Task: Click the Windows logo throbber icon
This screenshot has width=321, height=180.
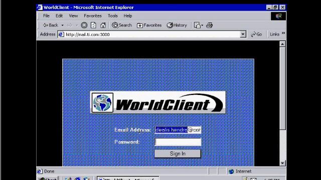Action: pos(278,16)
